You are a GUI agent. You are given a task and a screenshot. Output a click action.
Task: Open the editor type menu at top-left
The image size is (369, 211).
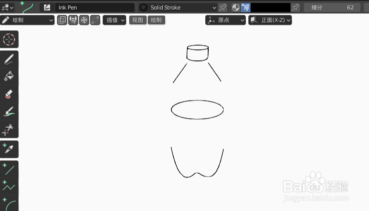[x=8, y=7]
